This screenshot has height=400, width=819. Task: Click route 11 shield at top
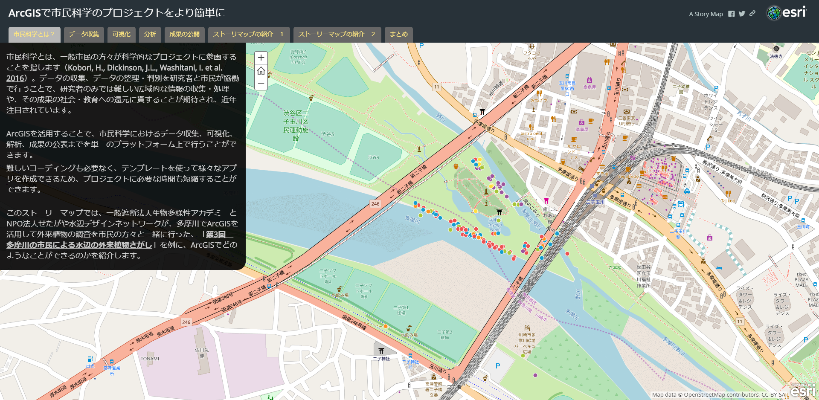click(436, 87)
